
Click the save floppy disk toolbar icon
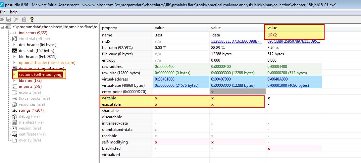(x=9, y=19)
